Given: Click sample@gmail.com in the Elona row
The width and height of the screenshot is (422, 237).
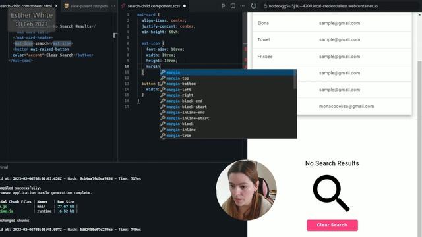Looking at the screenshot, I should coord(340,23).
